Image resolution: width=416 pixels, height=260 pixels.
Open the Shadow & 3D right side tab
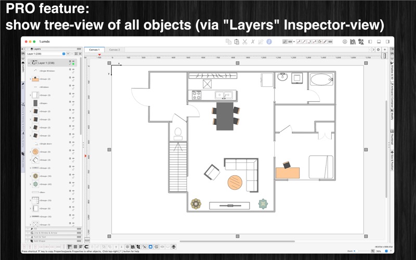(392, 71)
